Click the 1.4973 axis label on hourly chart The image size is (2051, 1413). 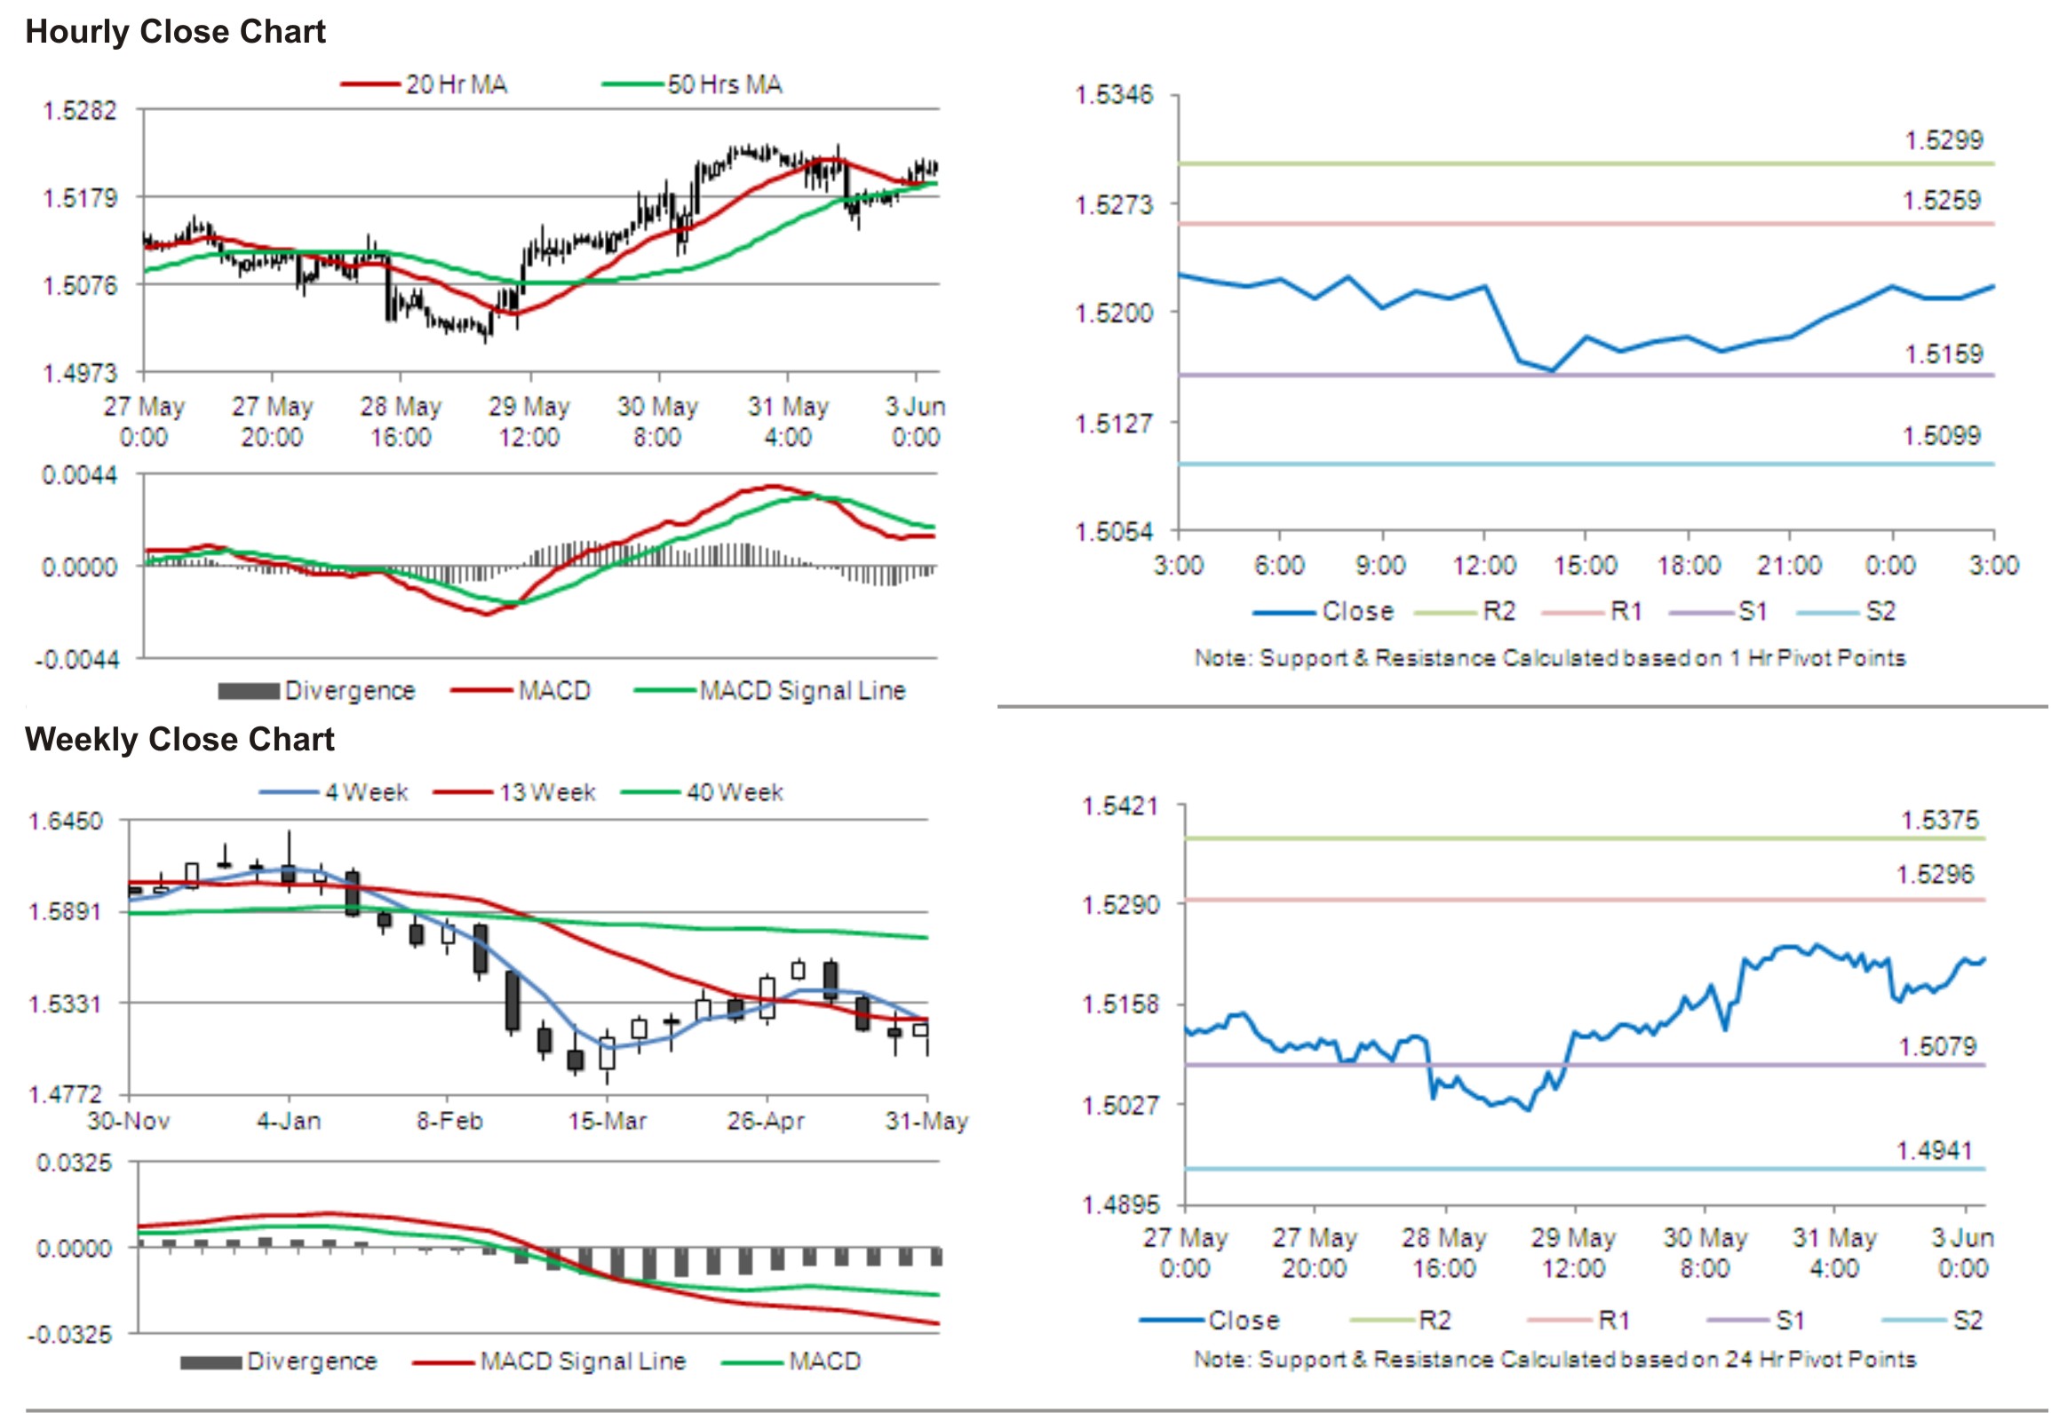coord(80,373)
